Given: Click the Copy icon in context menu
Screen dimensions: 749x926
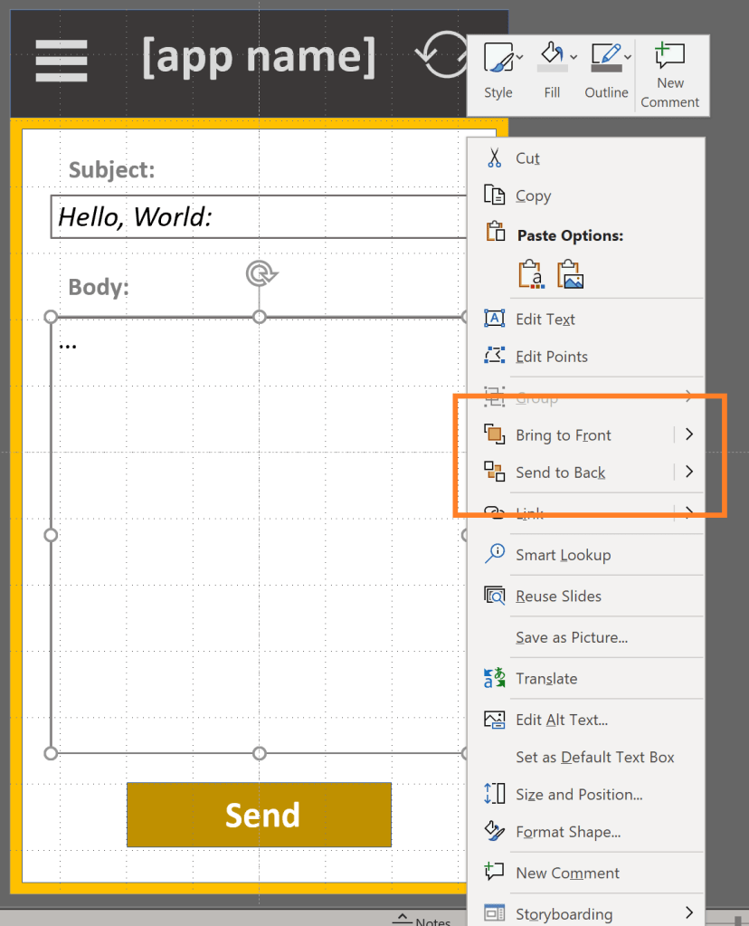Looking at the screenshot, I should click(494, 196).
